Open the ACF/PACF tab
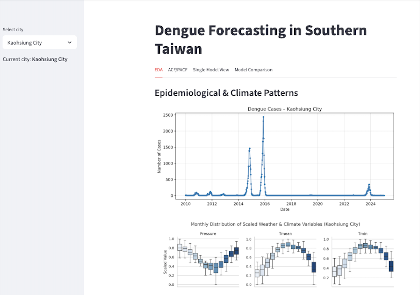The width and height of the screenshot is (420, 295). (x=177, y=70)
